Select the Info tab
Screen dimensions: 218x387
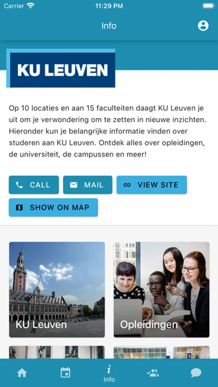[109, 375]
